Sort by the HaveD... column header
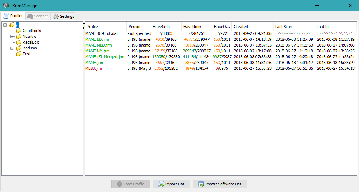359x192 pixels. click(222, 27)
